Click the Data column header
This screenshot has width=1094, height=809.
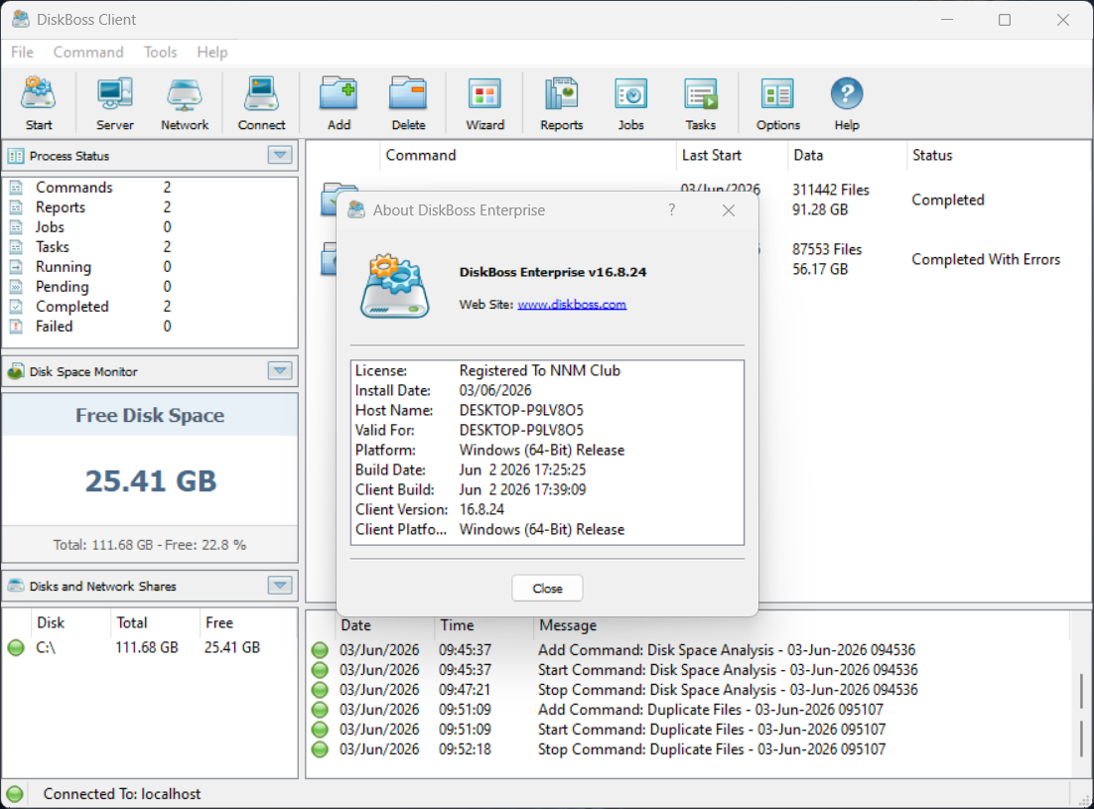click(x=847, y=155)
